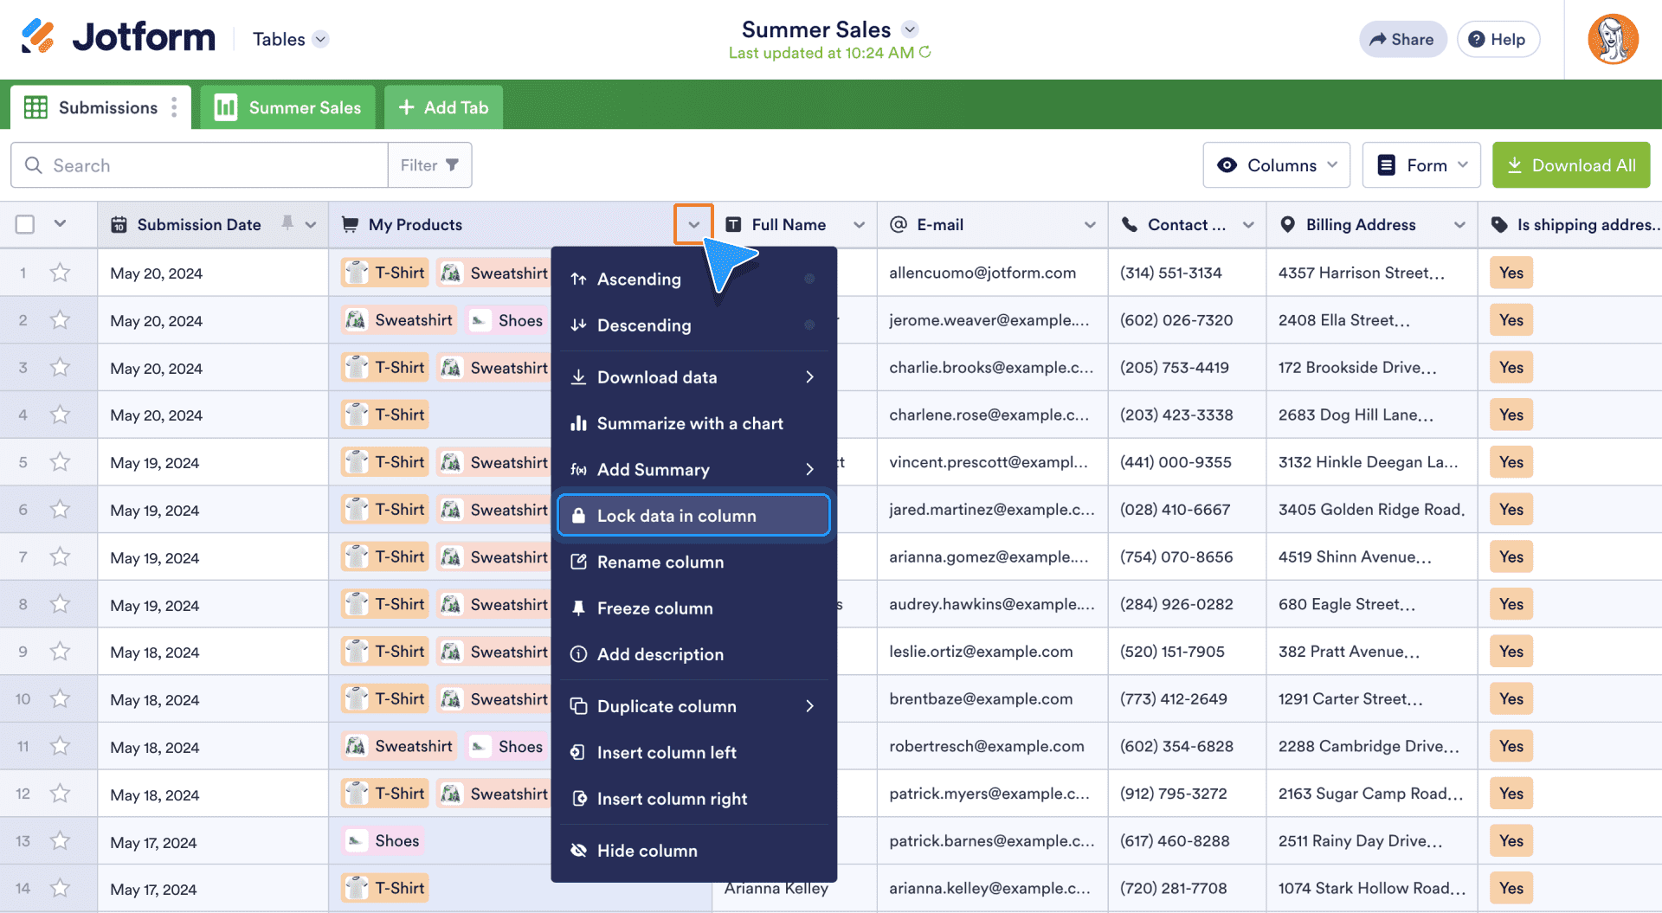Click email brentbaze@example.com
The image size is (1662, 913).
point(981,698)
